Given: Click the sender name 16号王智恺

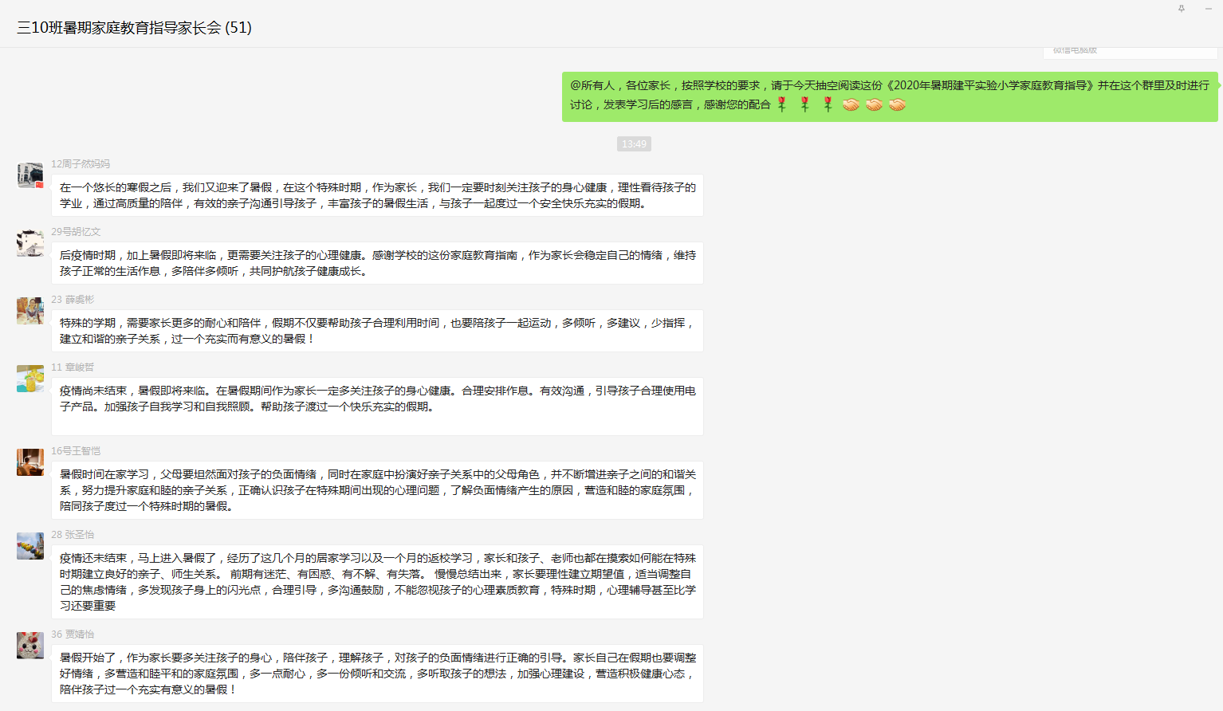Looking at the screenshot, I should tap(76, 451).
